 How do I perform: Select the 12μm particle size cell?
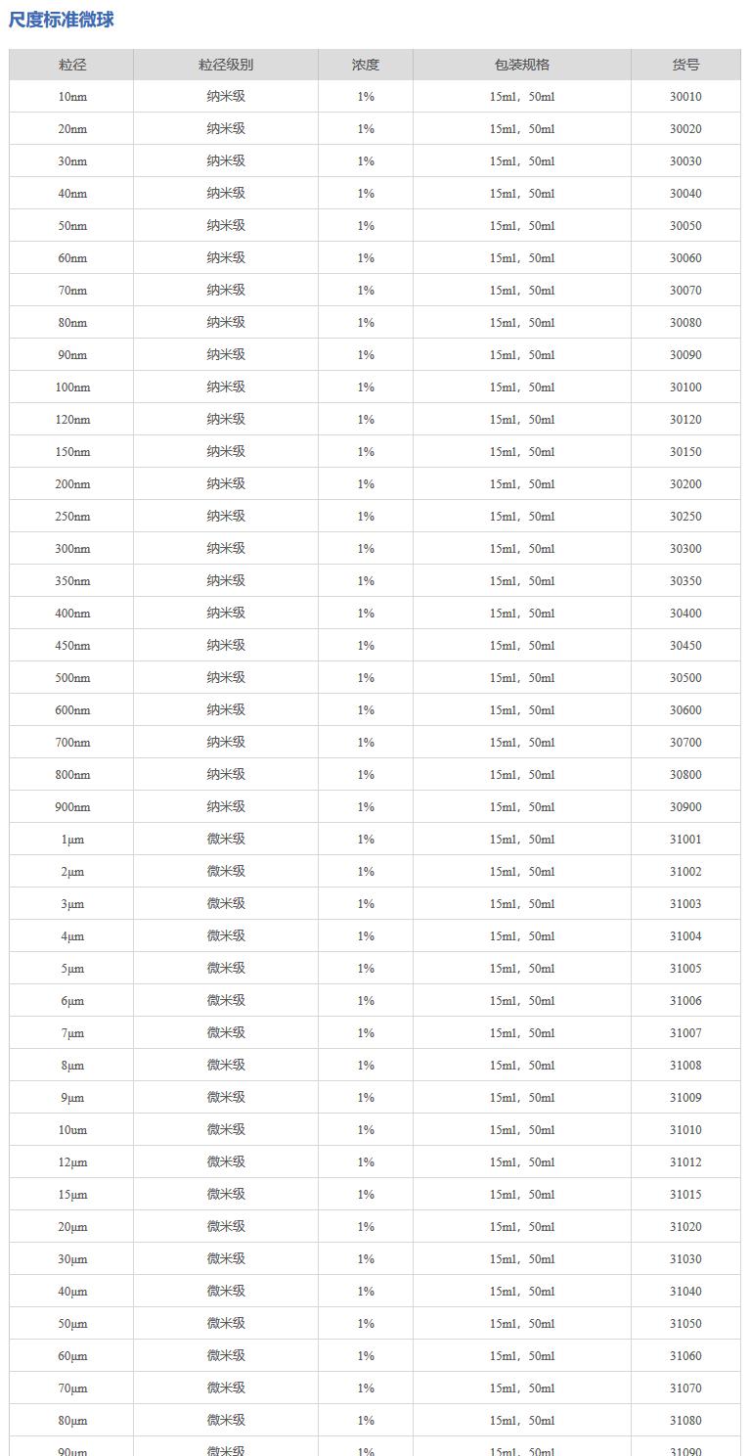click(72, 1162)
